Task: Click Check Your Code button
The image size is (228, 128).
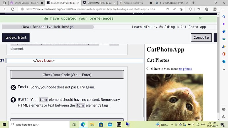Action: tap(67, 75)
